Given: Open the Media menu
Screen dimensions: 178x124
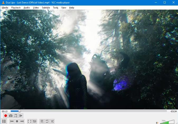Looking at the screenshot, I should (5, 8).
